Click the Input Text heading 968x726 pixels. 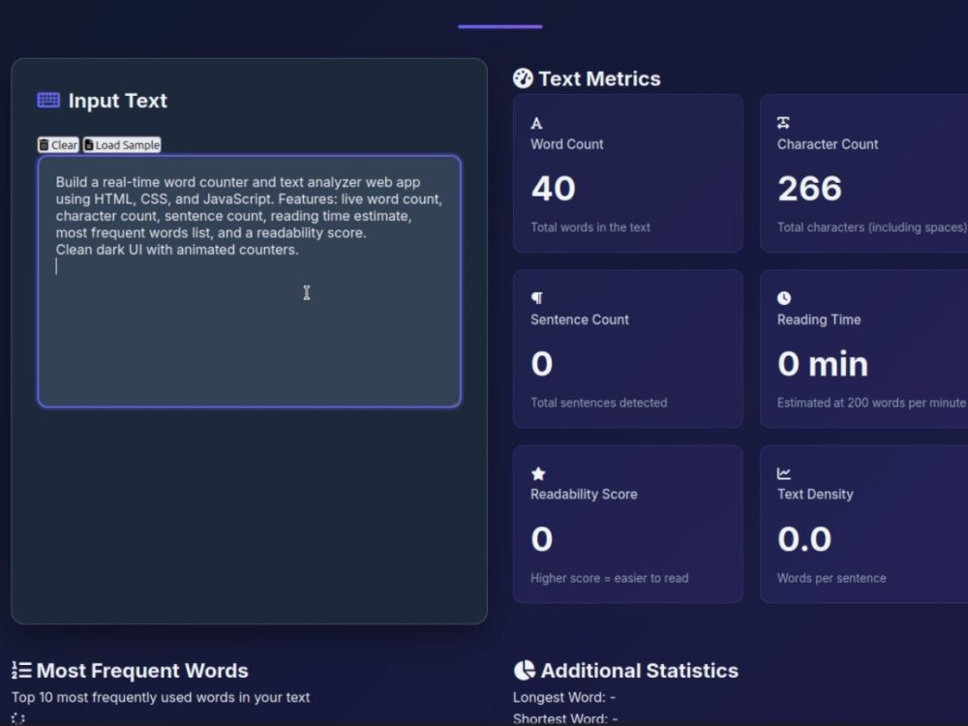point(117,101)
